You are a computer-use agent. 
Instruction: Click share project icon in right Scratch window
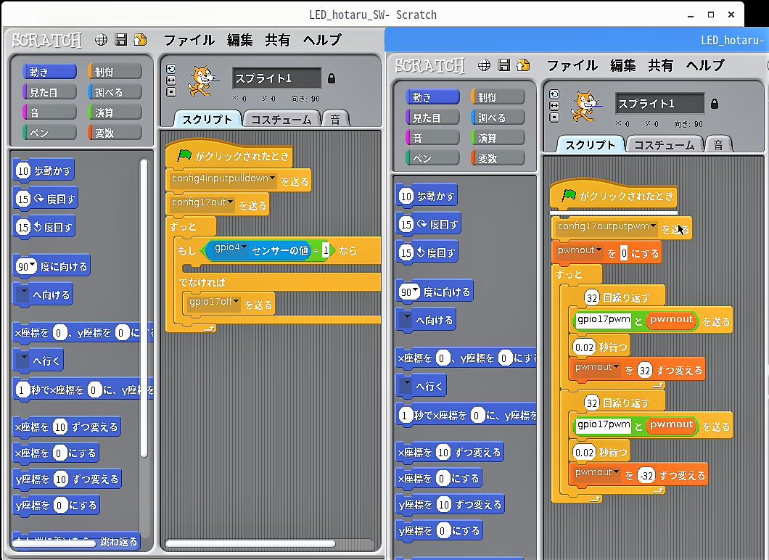523,65
